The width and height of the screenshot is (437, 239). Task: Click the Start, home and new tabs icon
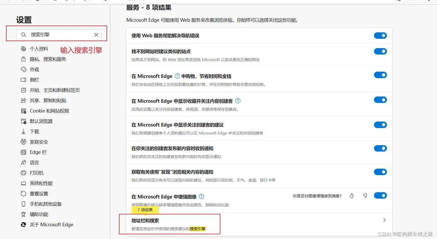23,90
